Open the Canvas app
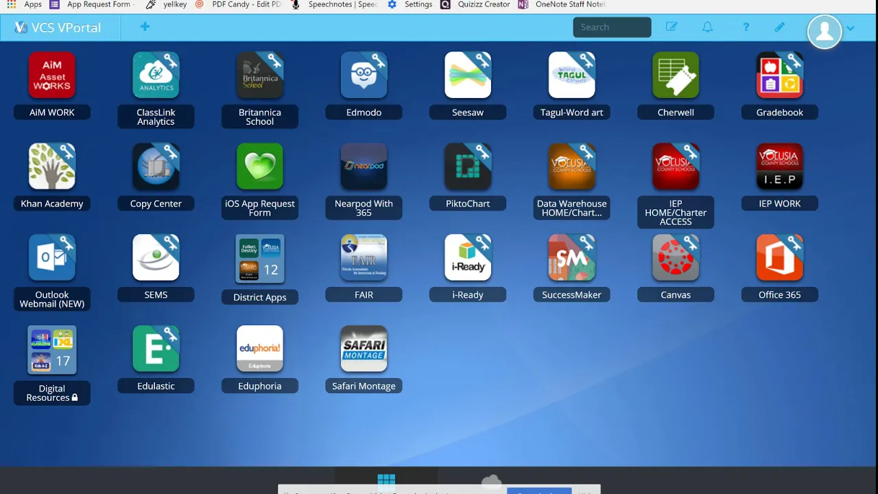Screen dimensions: 878x494 pyautogui.click(x=676, y=257)
